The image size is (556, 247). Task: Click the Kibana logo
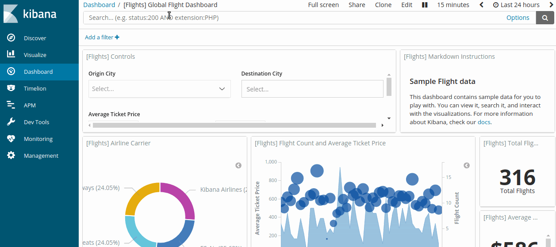point(30,13)
